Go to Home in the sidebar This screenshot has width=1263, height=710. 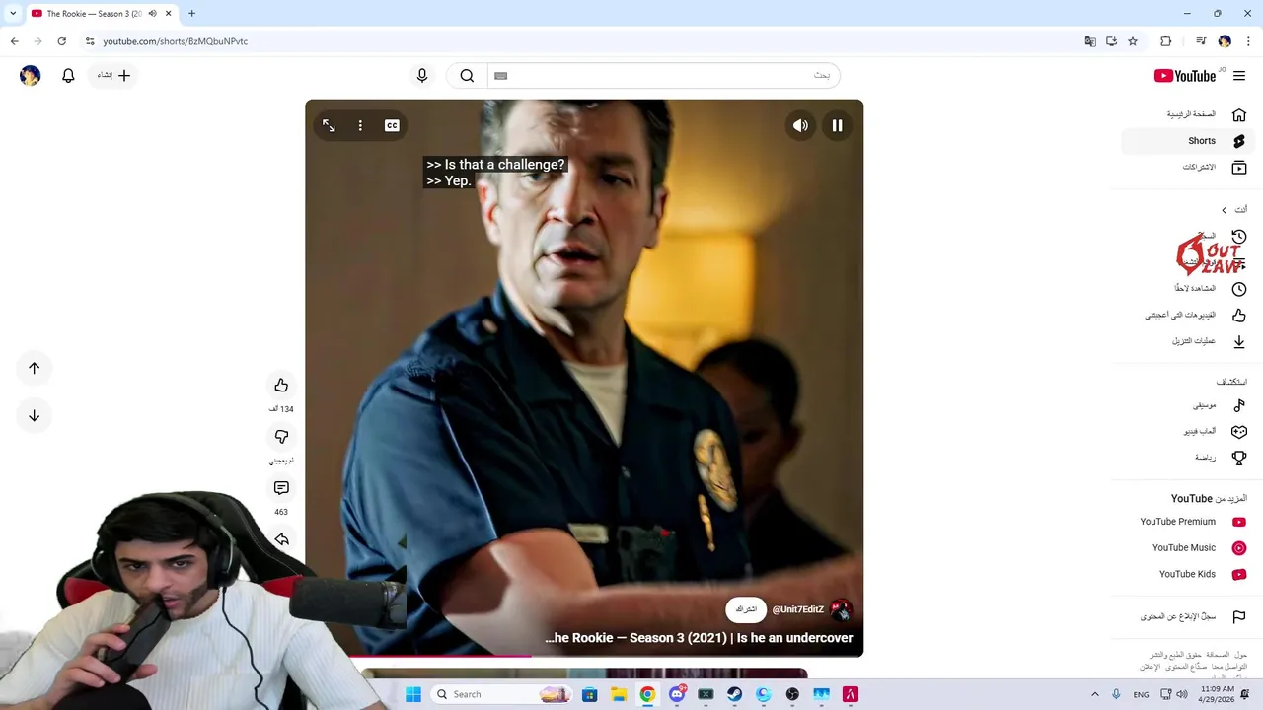(x=1188, y=114)
